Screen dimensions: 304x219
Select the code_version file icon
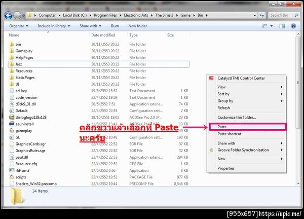[12, 97]
